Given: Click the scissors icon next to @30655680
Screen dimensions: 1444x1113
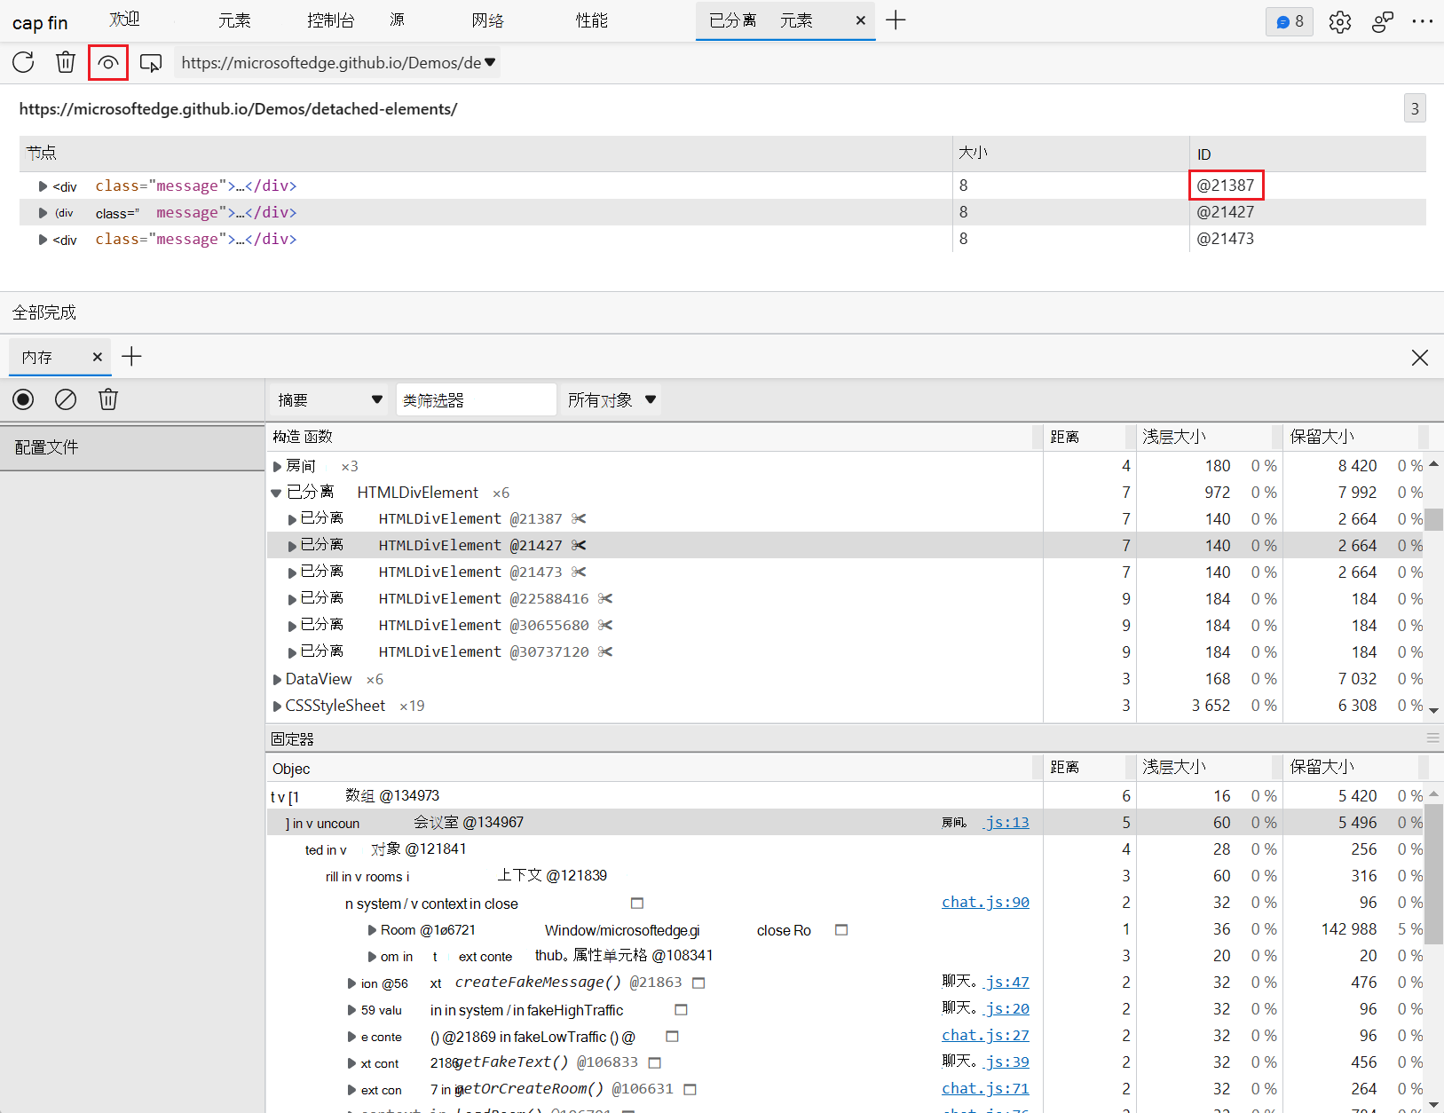Looking at the screenshot, I should tap(605, 625).
